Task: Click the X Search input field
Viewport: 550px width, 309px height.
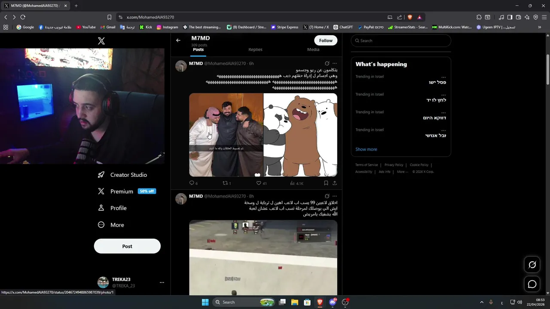Action: [x=401, y=41]
